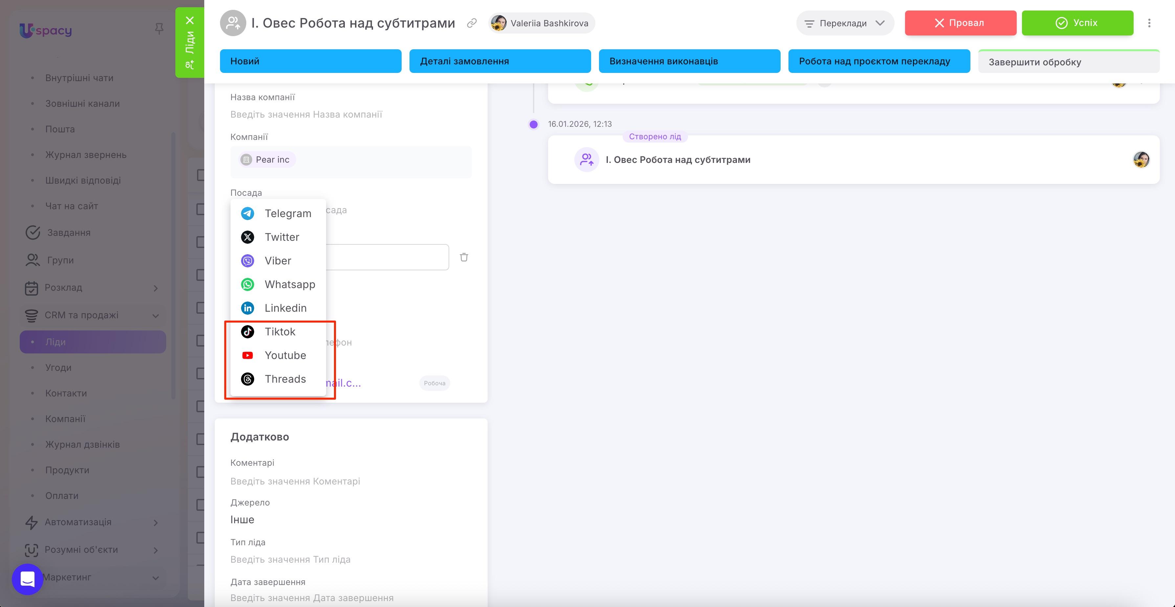Open Valeriia Bashkirova responsible chip

click(542, 23)
